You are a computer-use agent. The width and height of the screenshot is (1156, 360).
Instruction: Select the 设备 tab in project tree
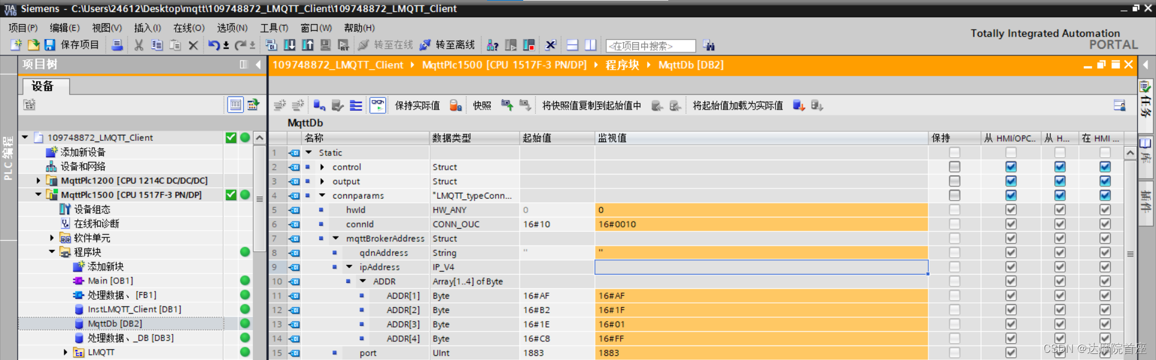(46, 86)
